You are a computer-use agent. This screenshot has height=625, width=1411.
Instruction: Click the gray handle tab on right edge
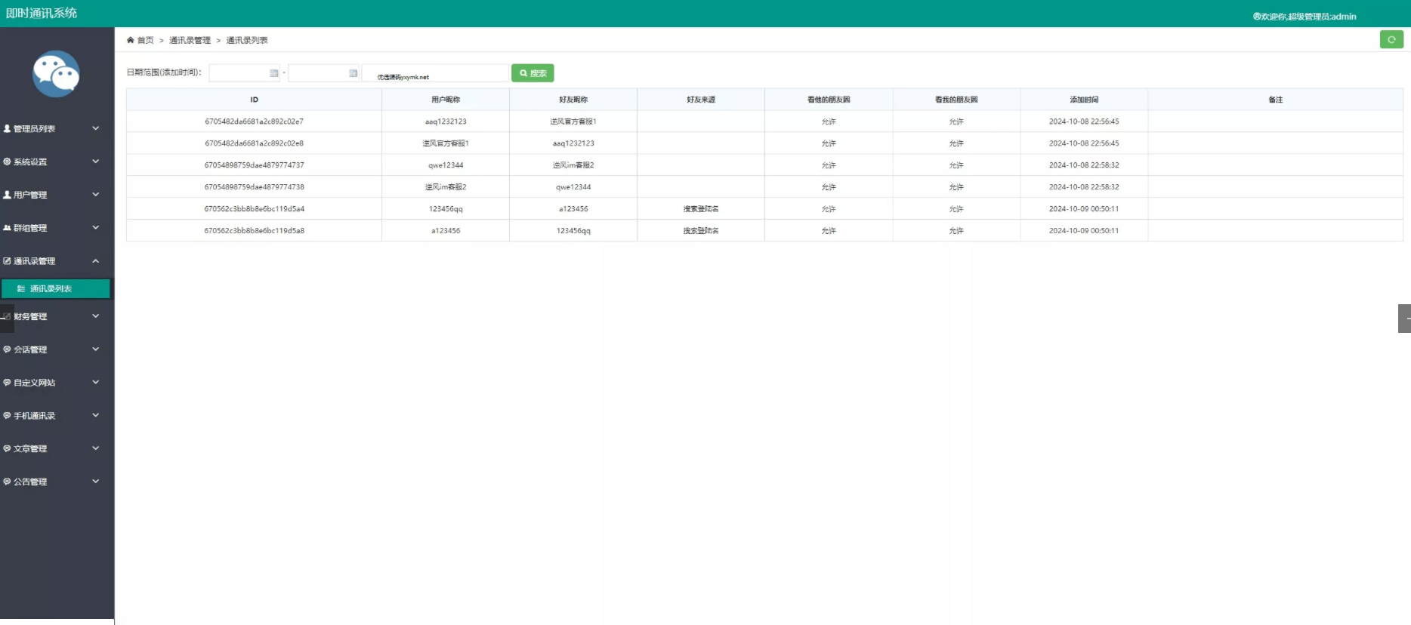click(1404, 319)
